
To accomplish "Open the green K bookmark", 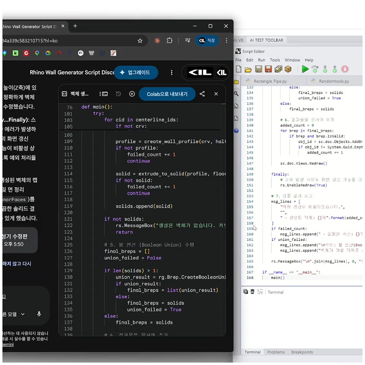I will coord(16,53).
